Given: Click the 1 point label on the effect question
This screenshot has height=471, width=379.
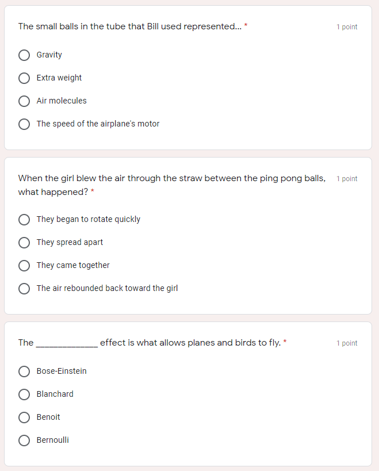Looking at the screenshot, I should click(x=347, y=343).
